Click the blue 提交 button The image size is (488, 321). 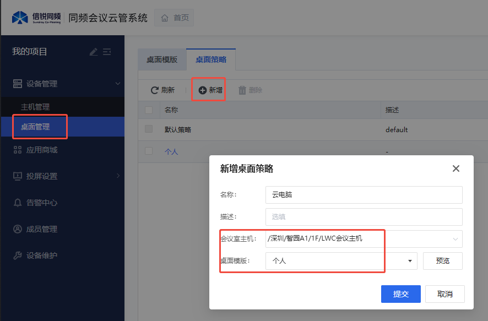pos(400,294)
